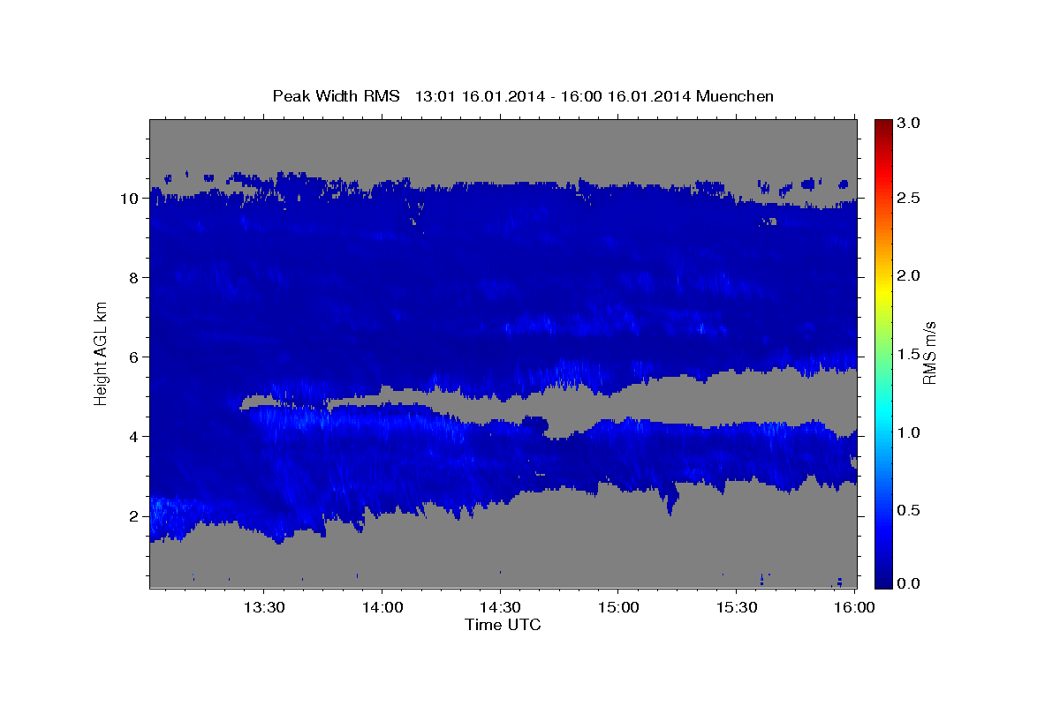Click the 'RMS m/s' colorbar title
The height and width of the screenshot is (706, 1060).
click(929, 353)
